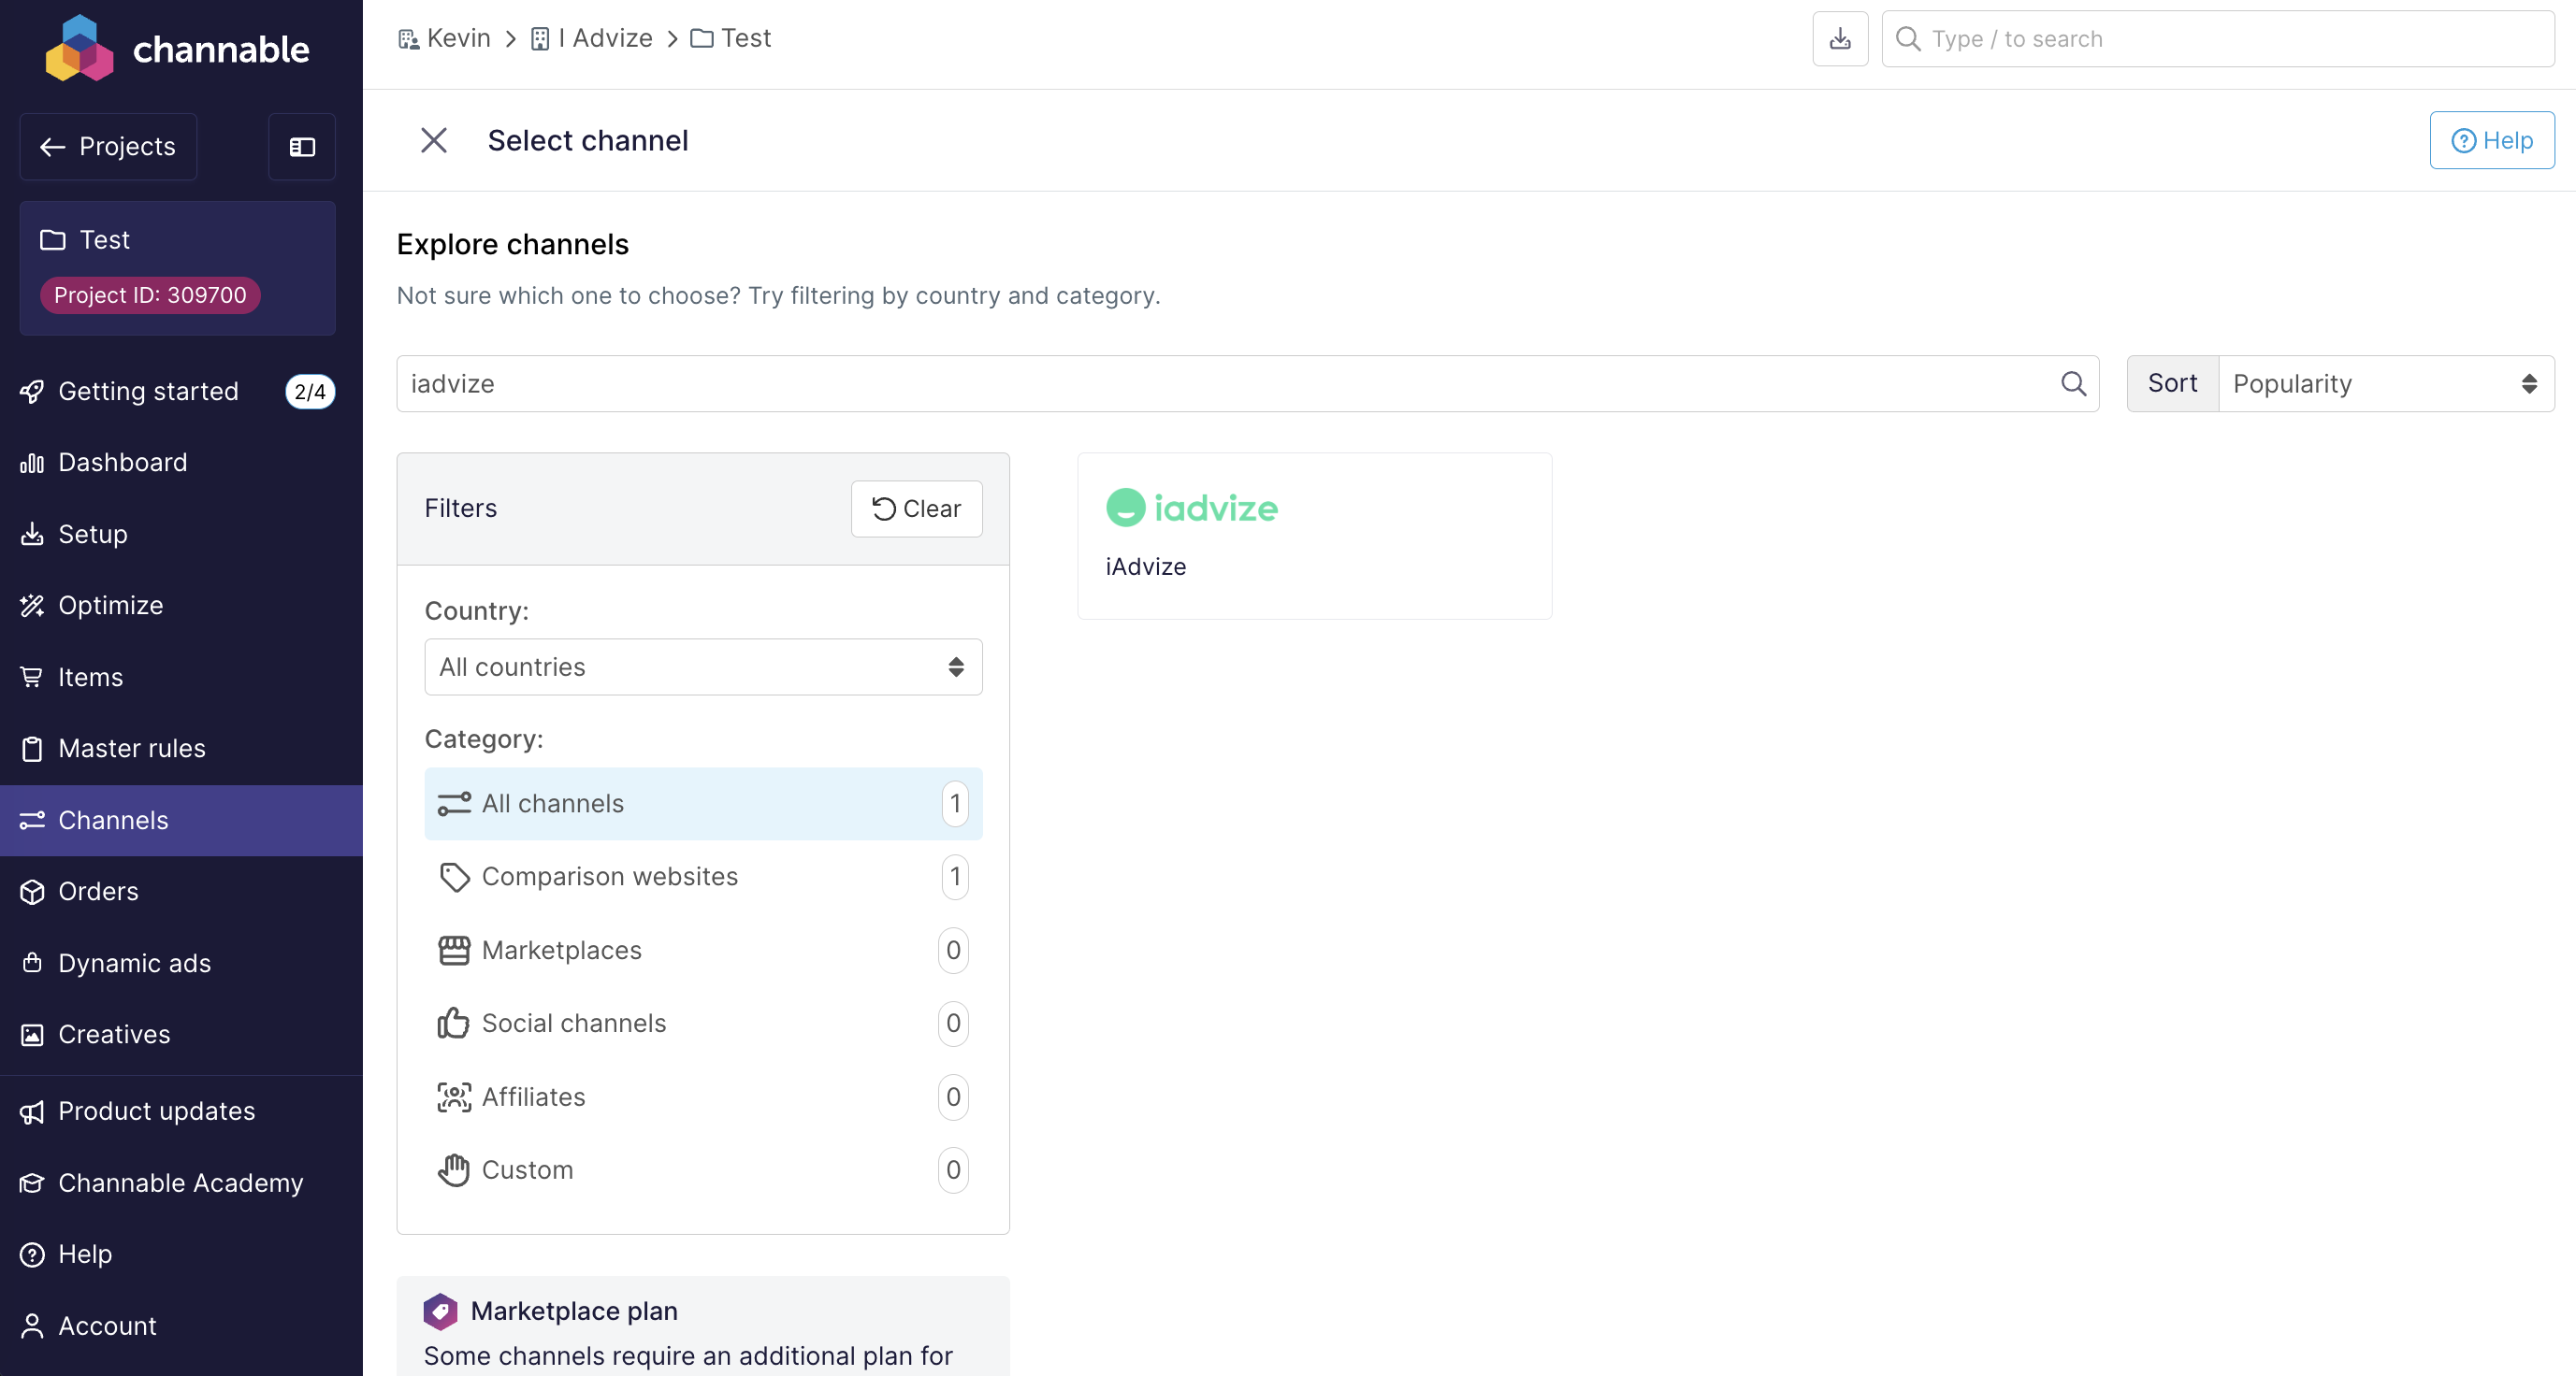Open the Sort Popularity dropdown

(x=2385, y=383)
